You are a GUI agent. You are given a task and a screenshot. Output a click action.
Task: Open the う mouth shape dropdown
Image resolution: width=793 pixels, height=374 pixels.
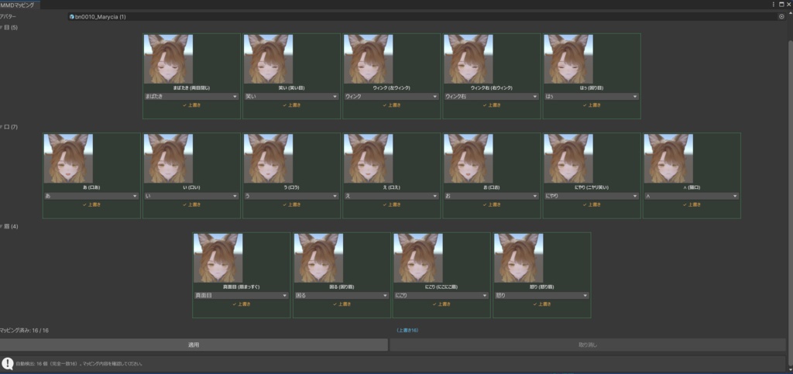pos(291,196)
